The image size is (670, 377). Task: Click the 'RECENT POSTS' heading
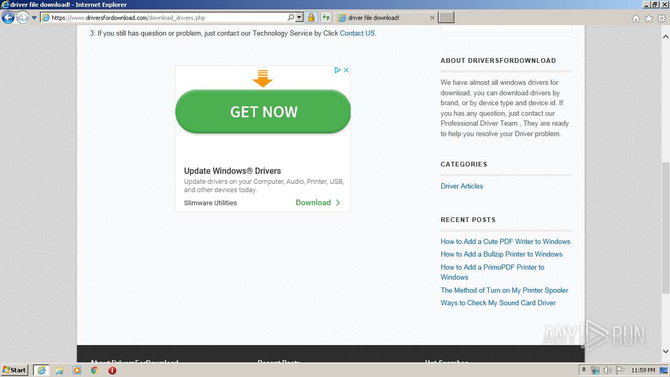pos(468,220)
